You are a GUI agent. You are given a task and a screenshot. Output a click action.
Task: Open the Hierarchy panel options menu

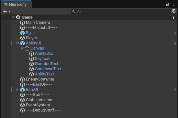pos(173,4)
